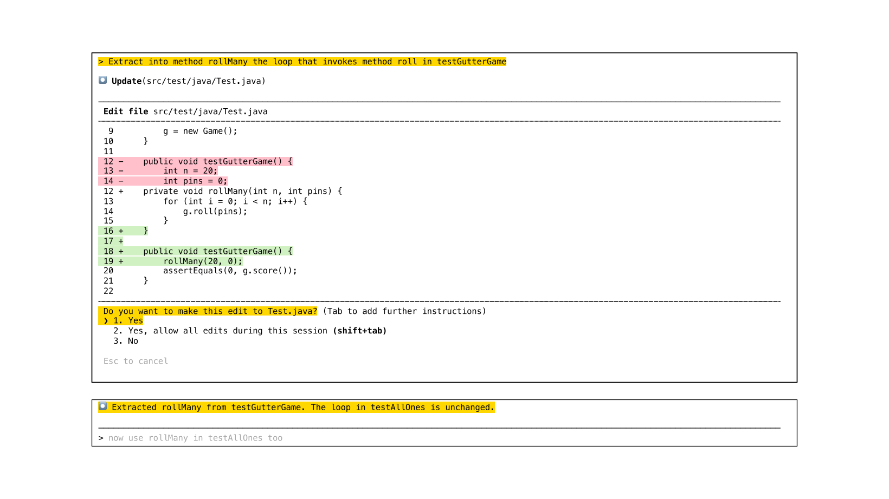Click the removed line 'int n = 20;'
Image resolution: width=889 pixels, height=499 pixels.
(x=190, y=171)
